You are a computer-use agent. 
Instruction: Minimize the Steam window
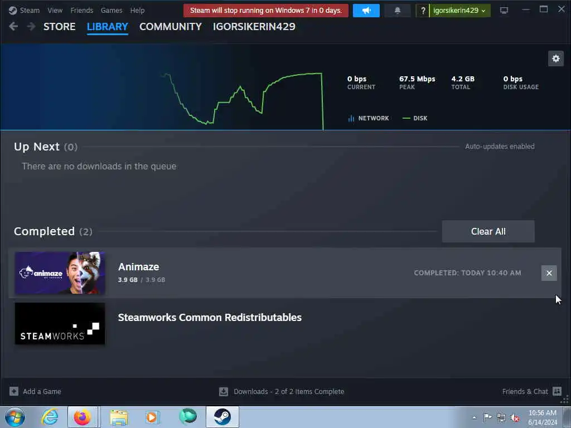[525, 10]
